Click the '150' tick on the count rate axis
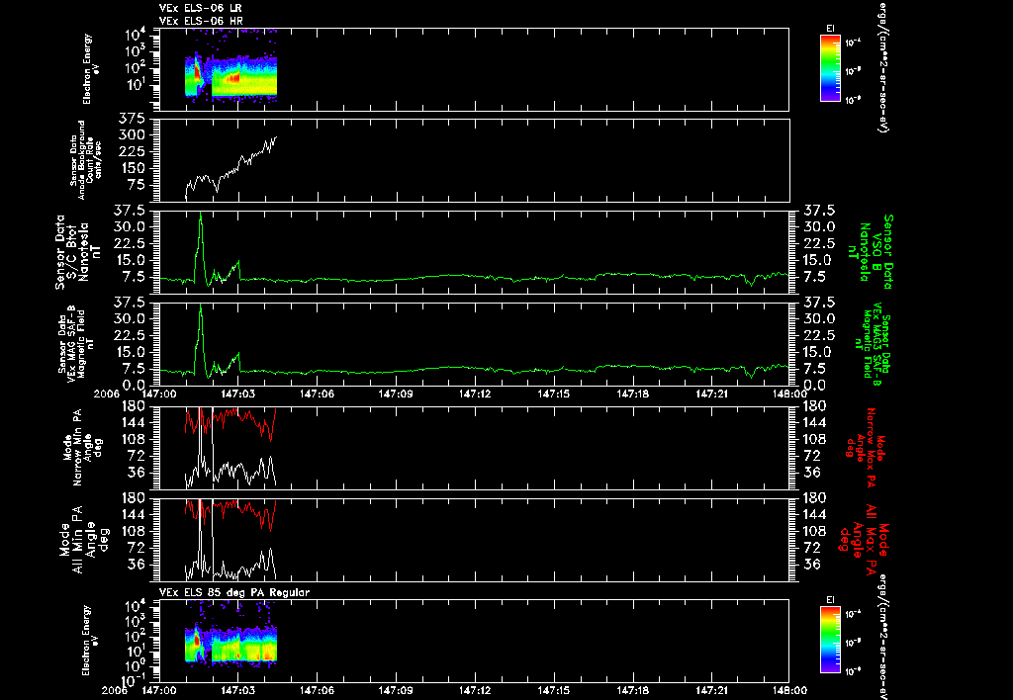 point(133,168)
